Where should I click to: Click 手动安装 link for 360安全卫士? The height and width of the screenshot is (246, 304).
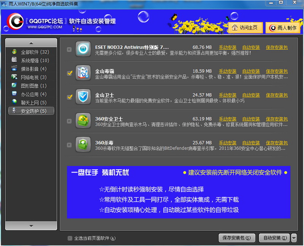click(x=228, y=119)
